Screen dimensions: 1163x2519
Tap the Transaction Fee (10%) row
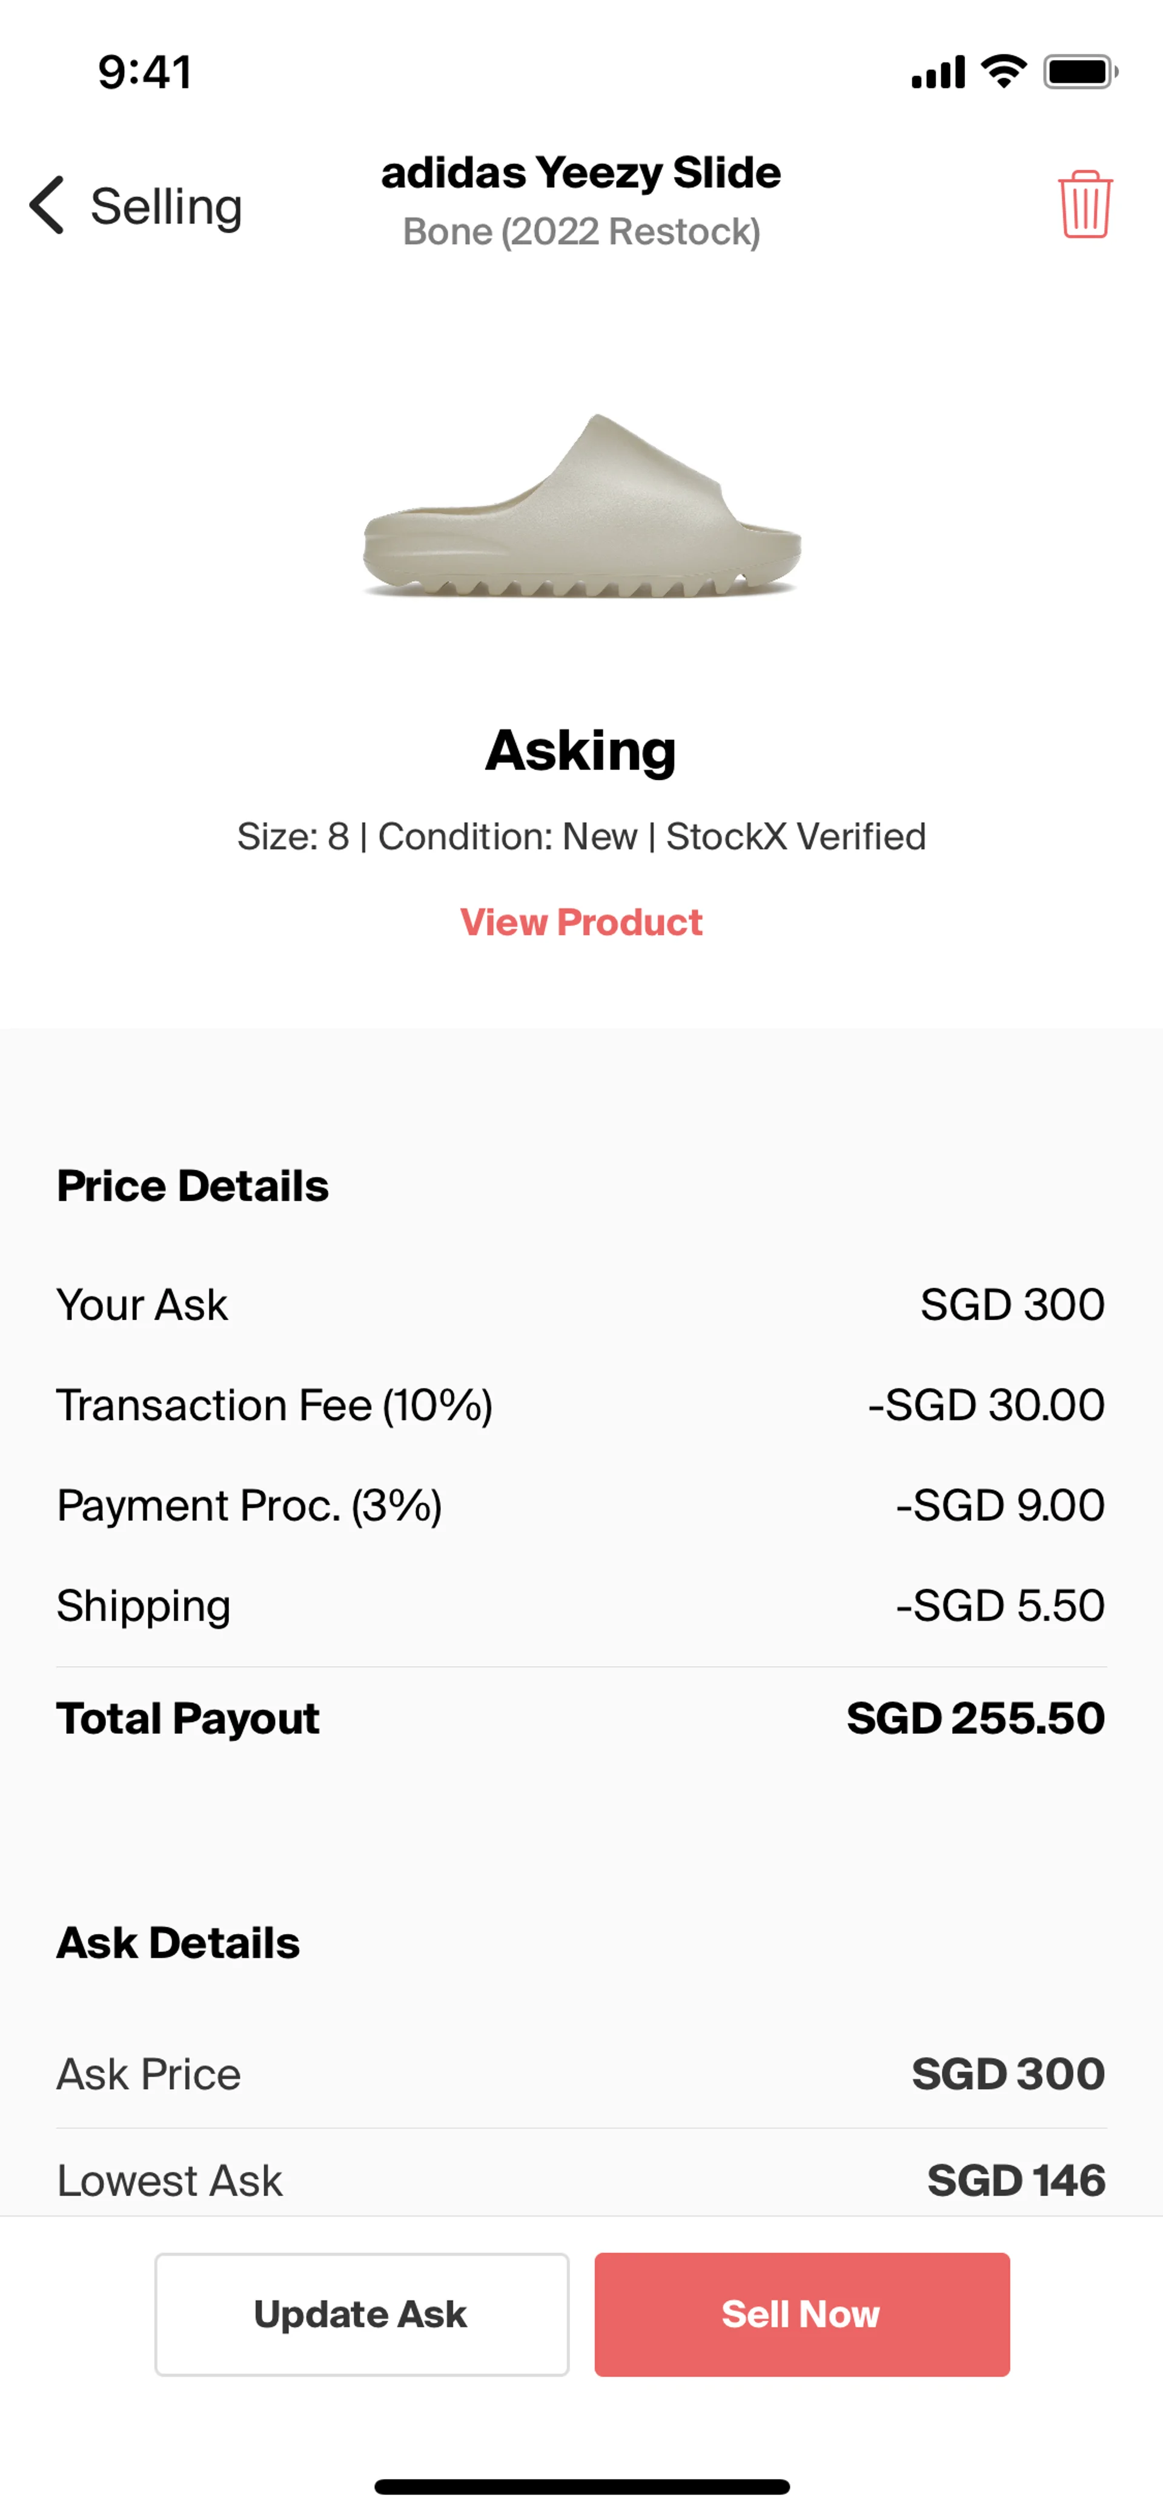click(x=581, y=1405)
